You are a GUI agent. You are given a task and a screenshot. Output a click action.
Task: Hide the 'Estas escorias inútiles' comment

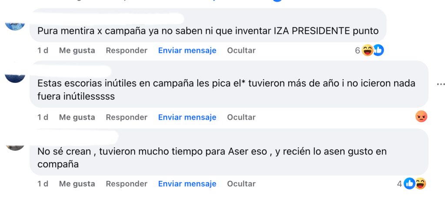(x=241, y=117)
